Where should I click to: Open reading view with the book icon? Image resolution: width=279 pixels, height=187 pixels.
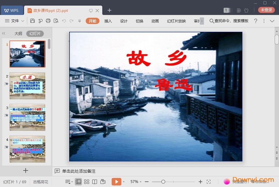tap(95, 181)
